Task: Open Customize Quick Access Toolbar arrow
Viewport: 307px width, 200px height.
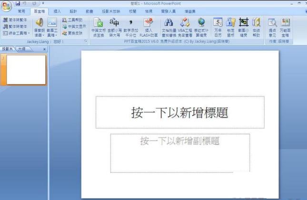Action: [43, 3]
